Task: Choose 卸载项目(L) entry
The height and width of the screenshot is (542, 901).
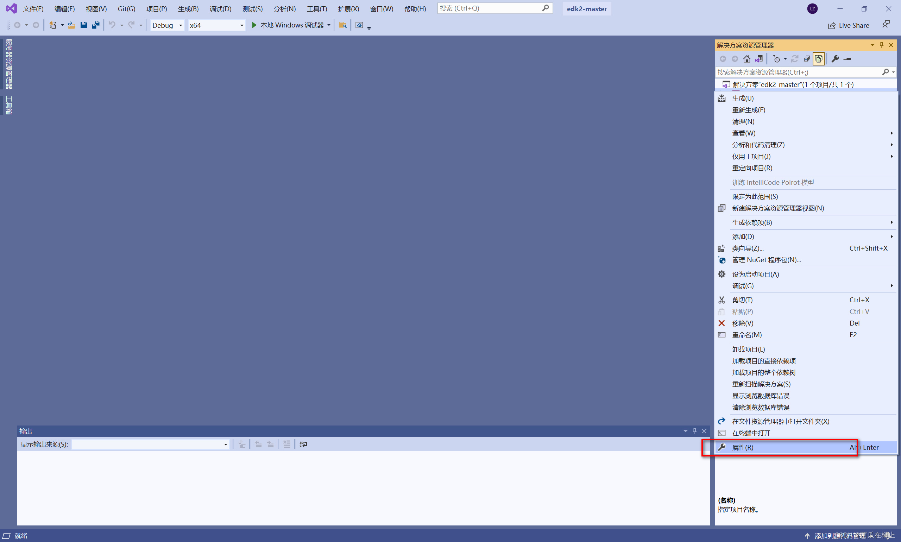Action: click(805, 349)
